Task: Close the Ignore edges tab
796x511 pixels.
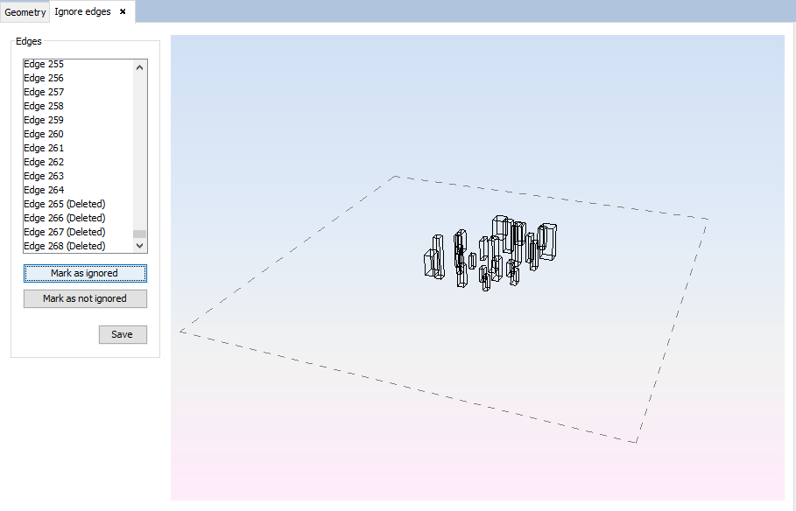Action: (123, 11)
